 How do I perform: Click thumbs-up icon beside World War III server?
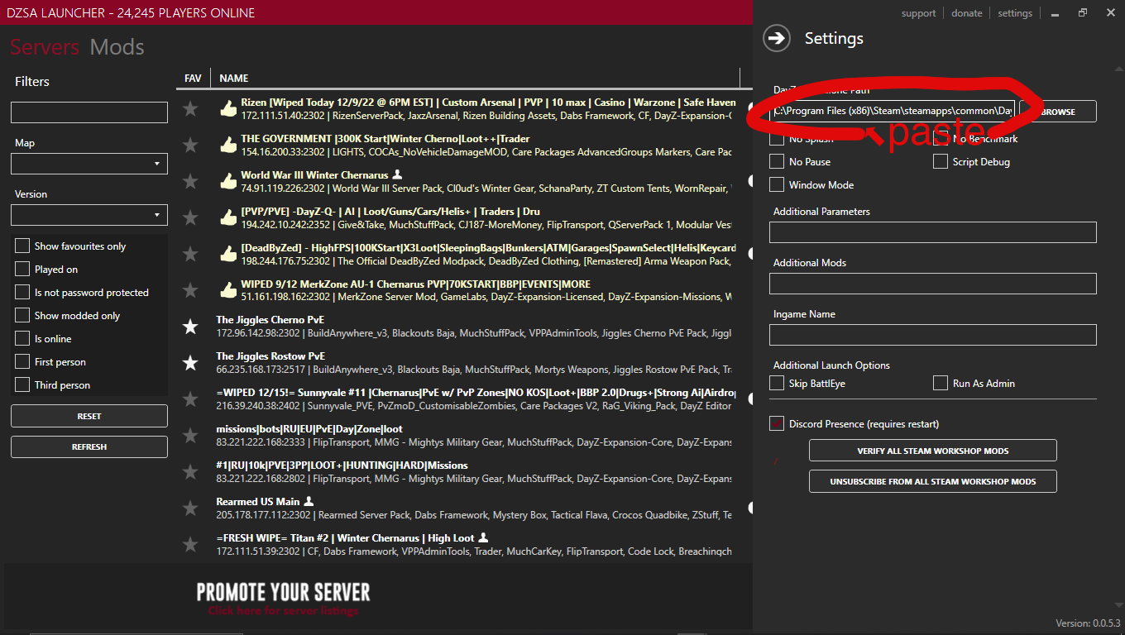pyautogui.click(x=227, y=181)
